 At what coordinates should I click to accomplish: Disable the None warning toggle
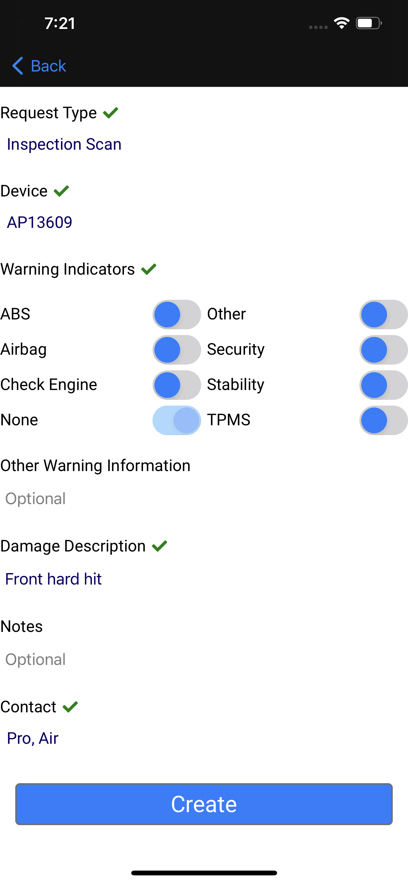pyautogui.click(x=177, y=420)
